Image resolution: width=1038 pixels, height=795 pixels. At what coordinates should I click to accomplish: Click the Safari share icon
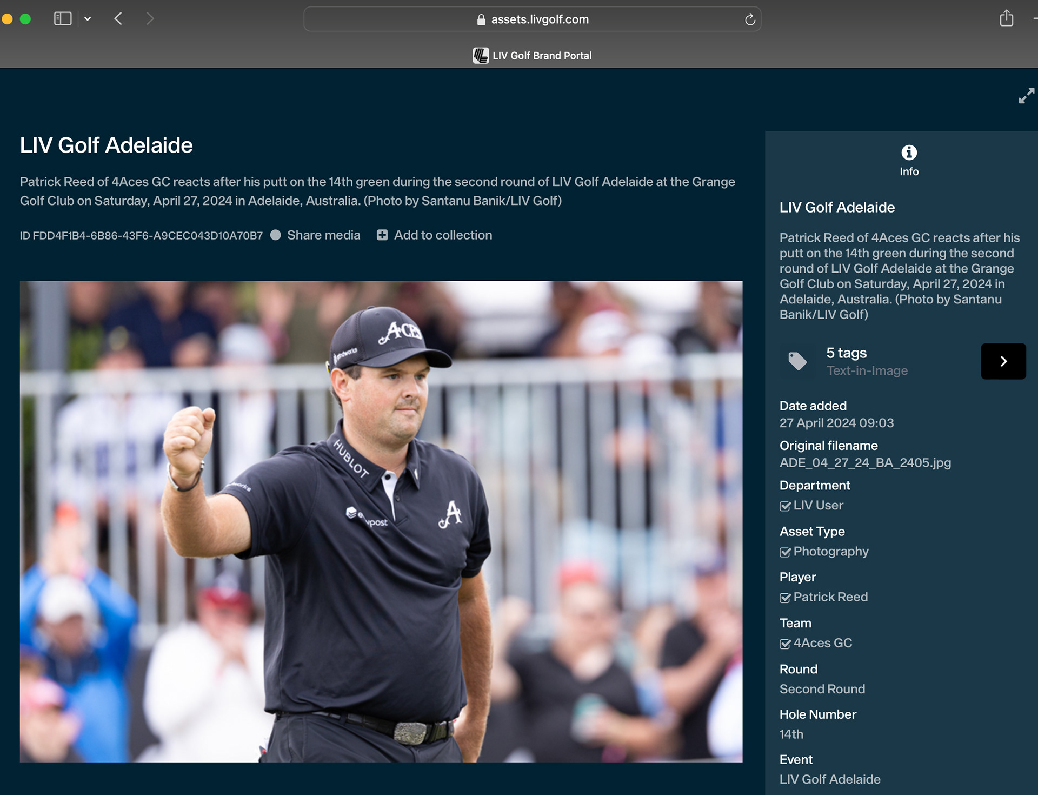tap(1006, 19)
